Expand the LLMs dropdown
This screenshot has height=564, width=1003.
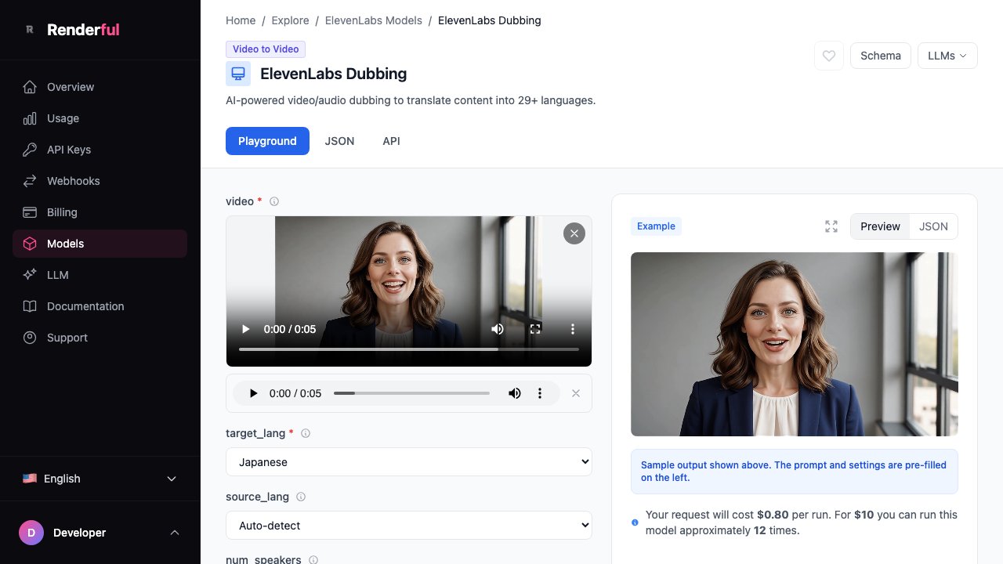pos(947,56)
